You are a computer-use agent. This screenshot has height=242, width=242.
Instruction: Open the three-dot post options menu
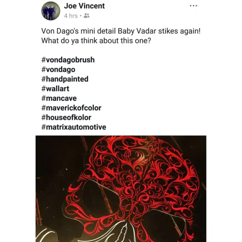pyautogui.click(x=193, y=6)
